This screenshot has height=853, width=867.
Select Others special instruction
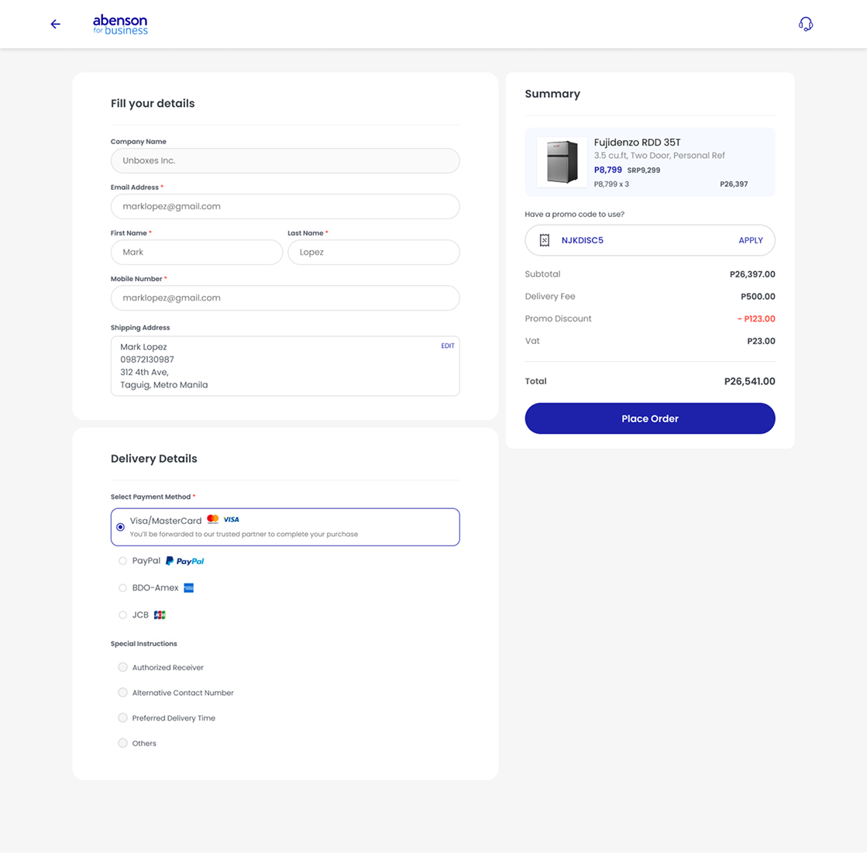[x=122, y=743]
